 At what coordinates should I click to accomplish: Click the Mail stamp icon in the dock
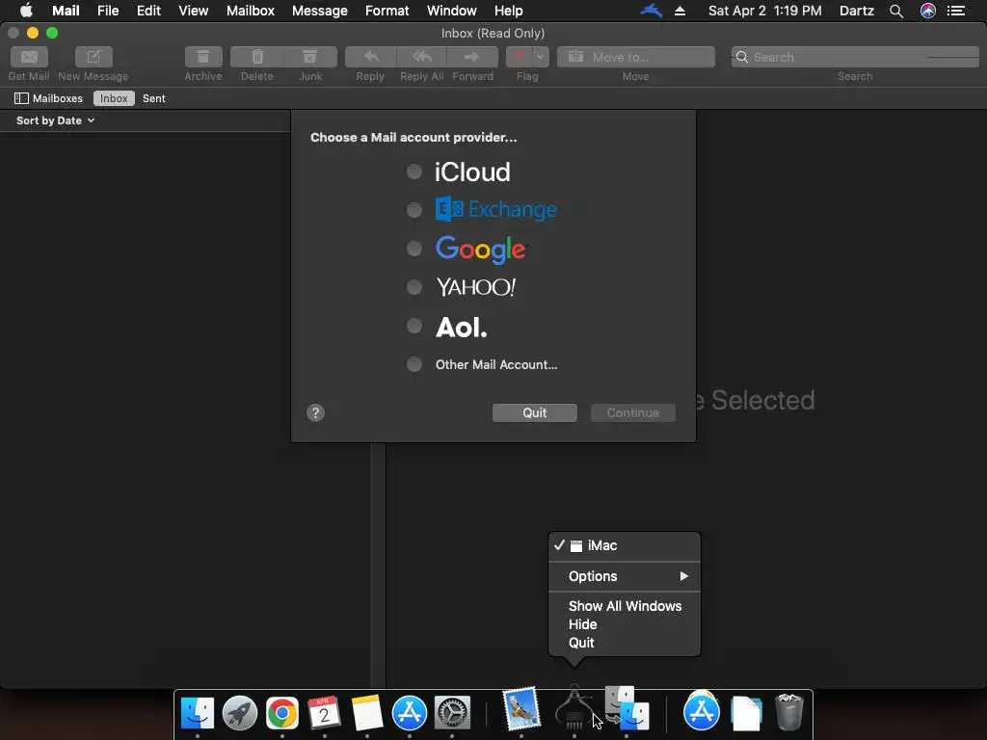(521, 708)
